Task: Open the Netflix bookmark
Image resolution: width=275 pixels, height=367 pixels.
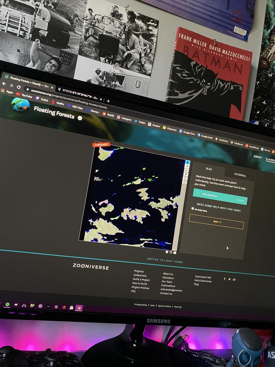Action: point(58,102)
